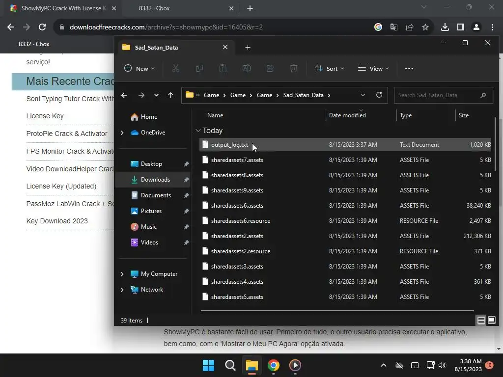Viewport: 503px width, 377px height.
Task: Open the See more (three dots) menu
Action: 409,69
